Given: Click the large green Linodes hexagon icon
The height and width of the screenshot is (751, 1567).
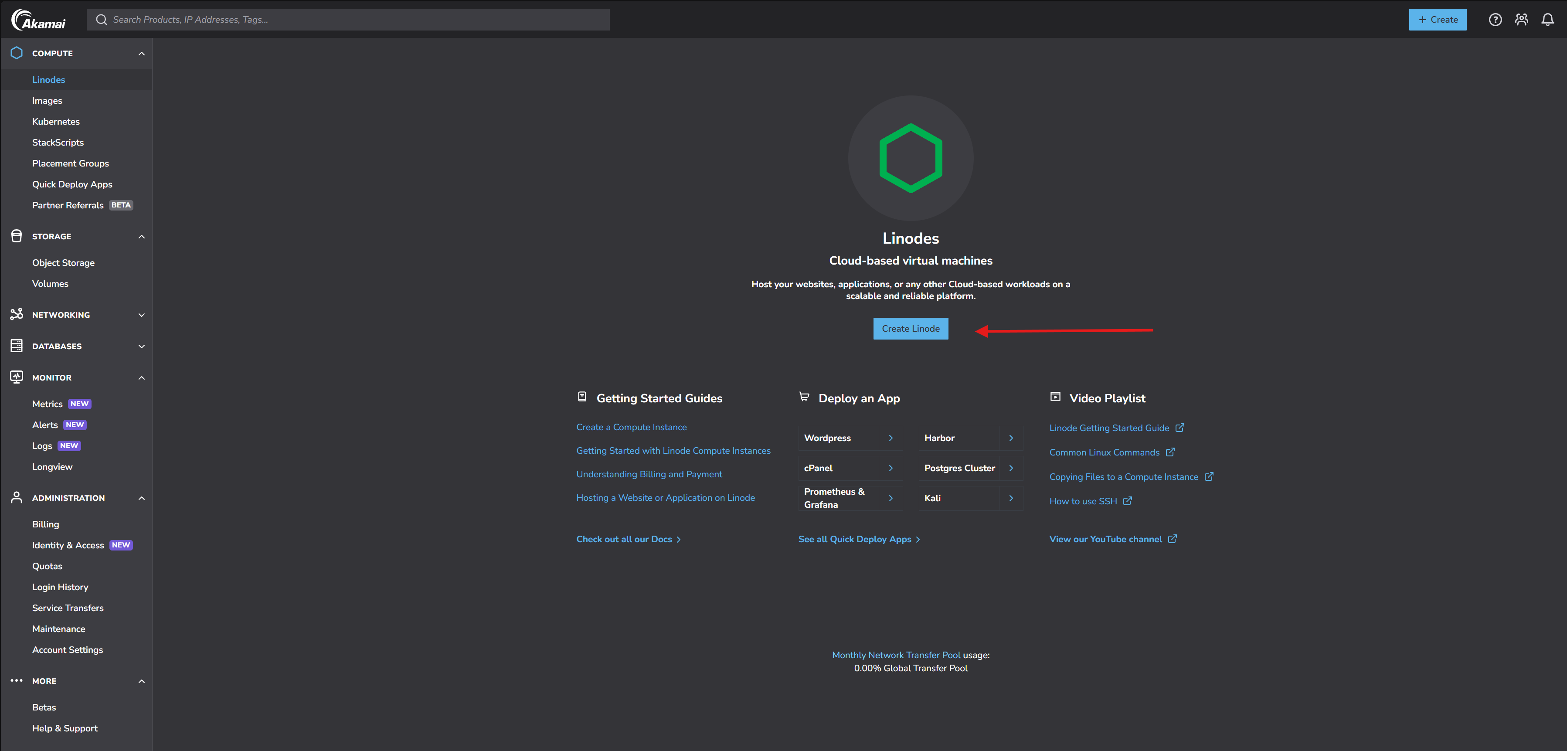Looking at the screenshot, I should pos(911,158).
